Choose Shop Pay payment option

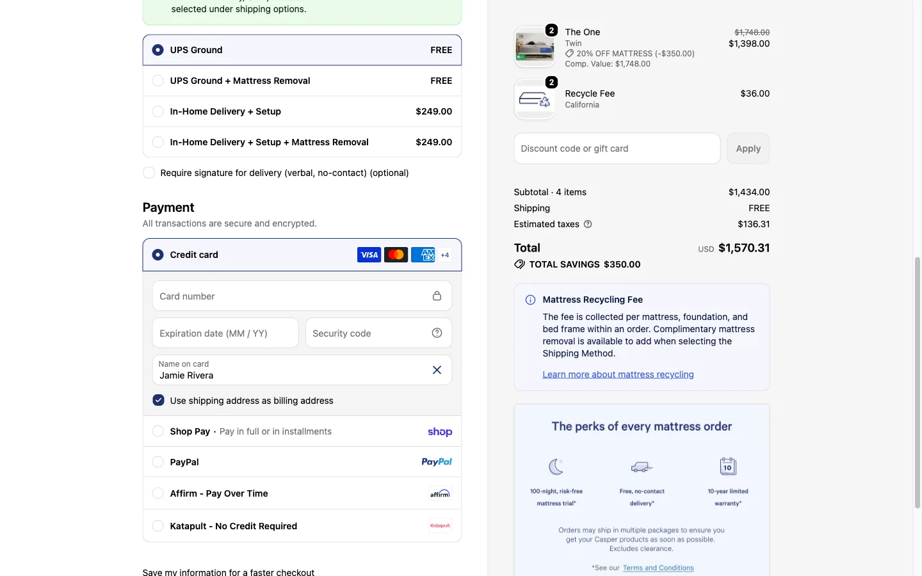click(302, 431)
